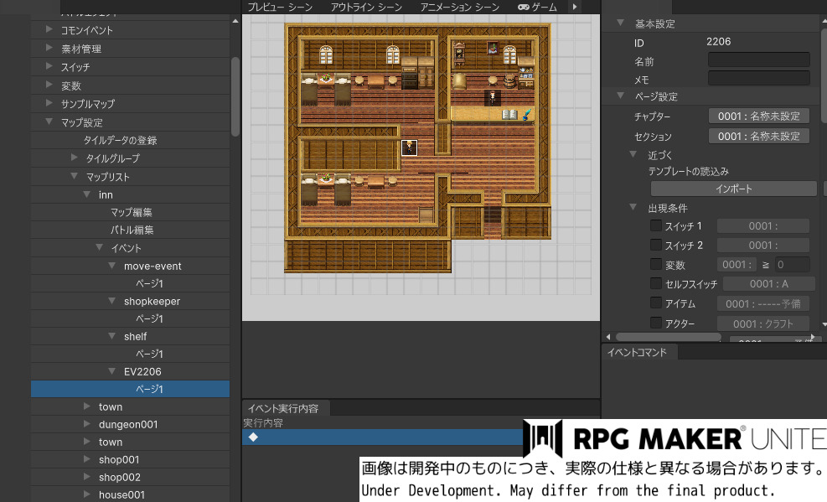The width and height of the screenshot is (827, 502).
Task: Click the open book icon on the counter
Action: tap(509, 114)
